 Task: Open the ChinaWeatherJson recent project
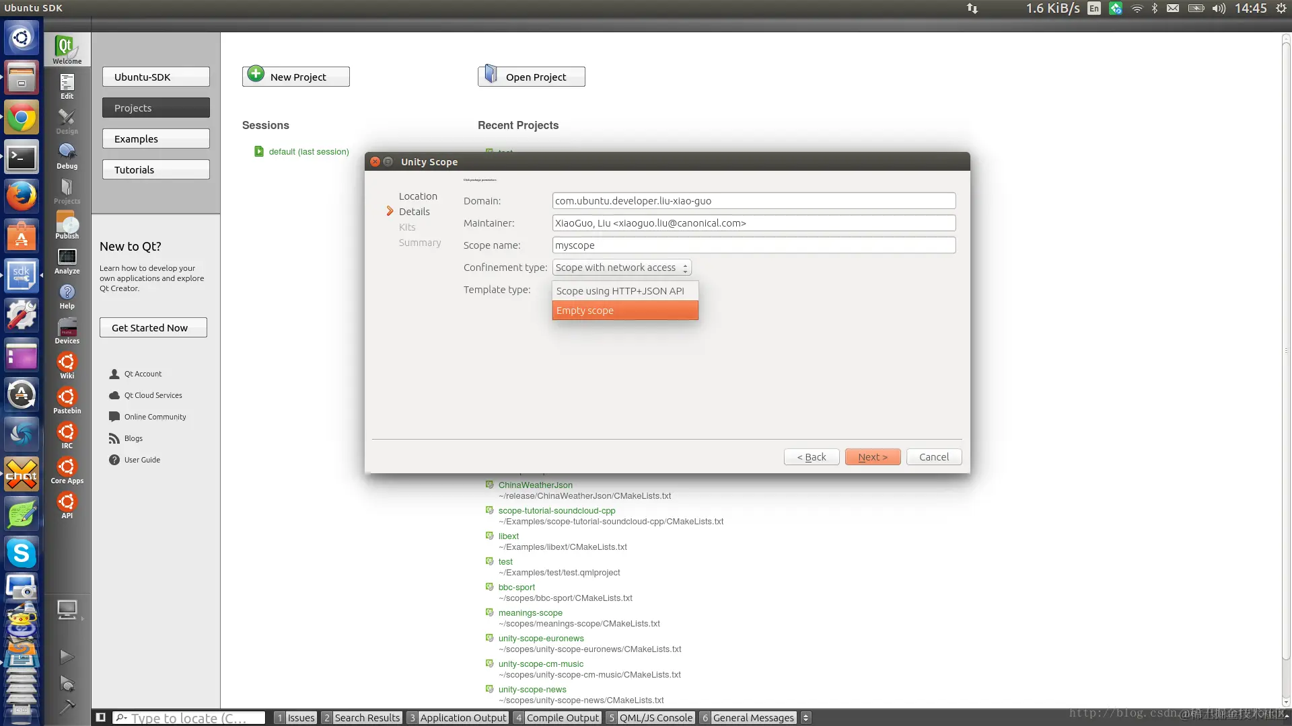coord(535,485)
